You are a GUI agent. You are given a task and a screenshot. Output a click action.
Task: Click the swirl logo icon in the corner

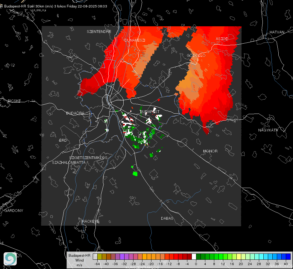point(10,259)
